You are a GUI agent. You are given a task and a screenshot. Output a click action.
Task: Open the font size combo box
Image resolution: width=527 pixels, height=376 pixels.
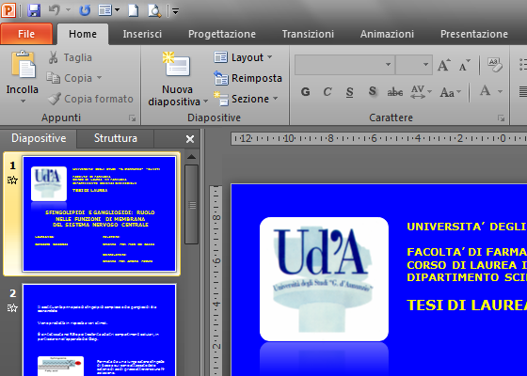413,65
